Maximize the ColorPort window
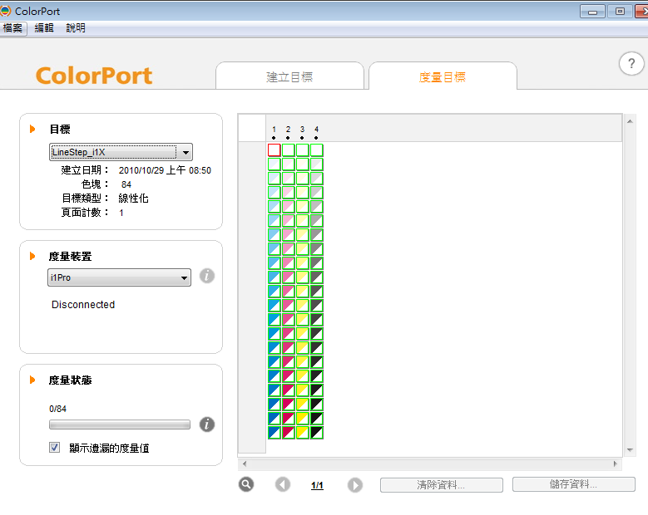Image resolution: width=648 pixels, height=515 pixels. click(x=620, y=12)
